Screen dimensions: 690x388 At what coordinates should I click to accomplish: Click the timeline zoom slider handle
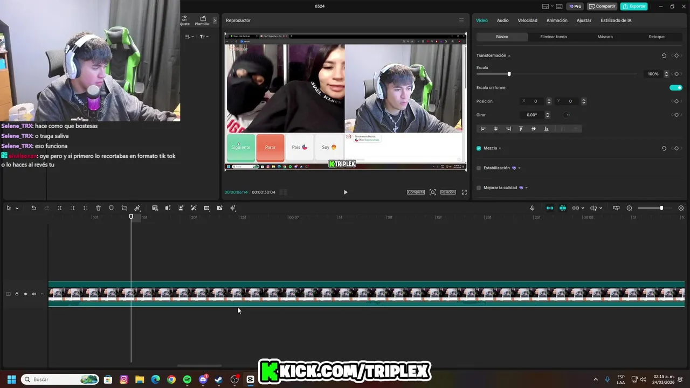[661, 208]
